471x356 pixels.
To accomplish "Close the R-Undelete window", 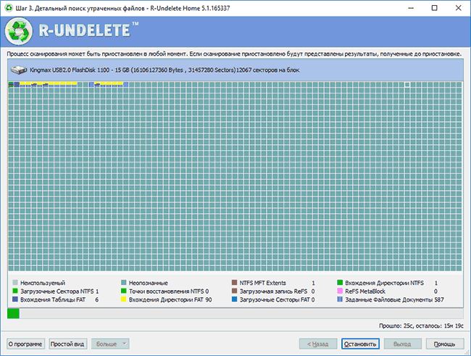I will pos(458,8).
